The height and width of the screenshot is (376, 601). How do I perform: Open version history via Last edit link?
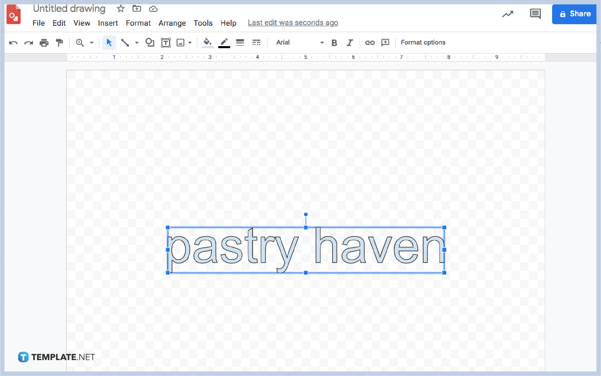pos(293,23)
